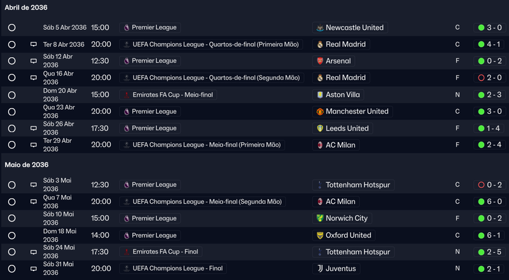509x280 pixels.
Task: Click the Aston Villa club crest
Action: 320,95
